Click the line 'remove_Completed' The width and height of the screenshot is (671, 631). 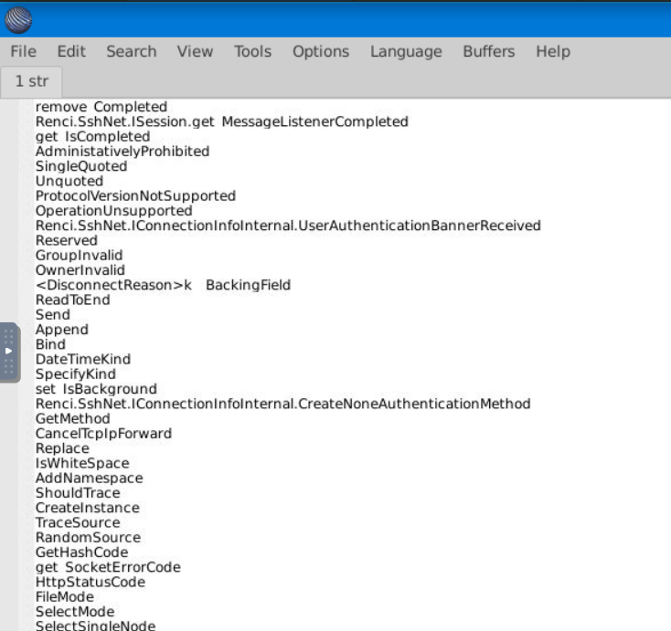click(101, 107)
